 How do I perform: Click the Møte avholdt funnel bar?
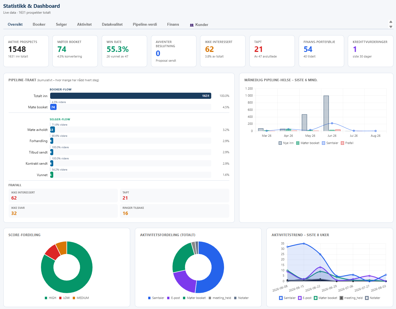coord(52,130)
